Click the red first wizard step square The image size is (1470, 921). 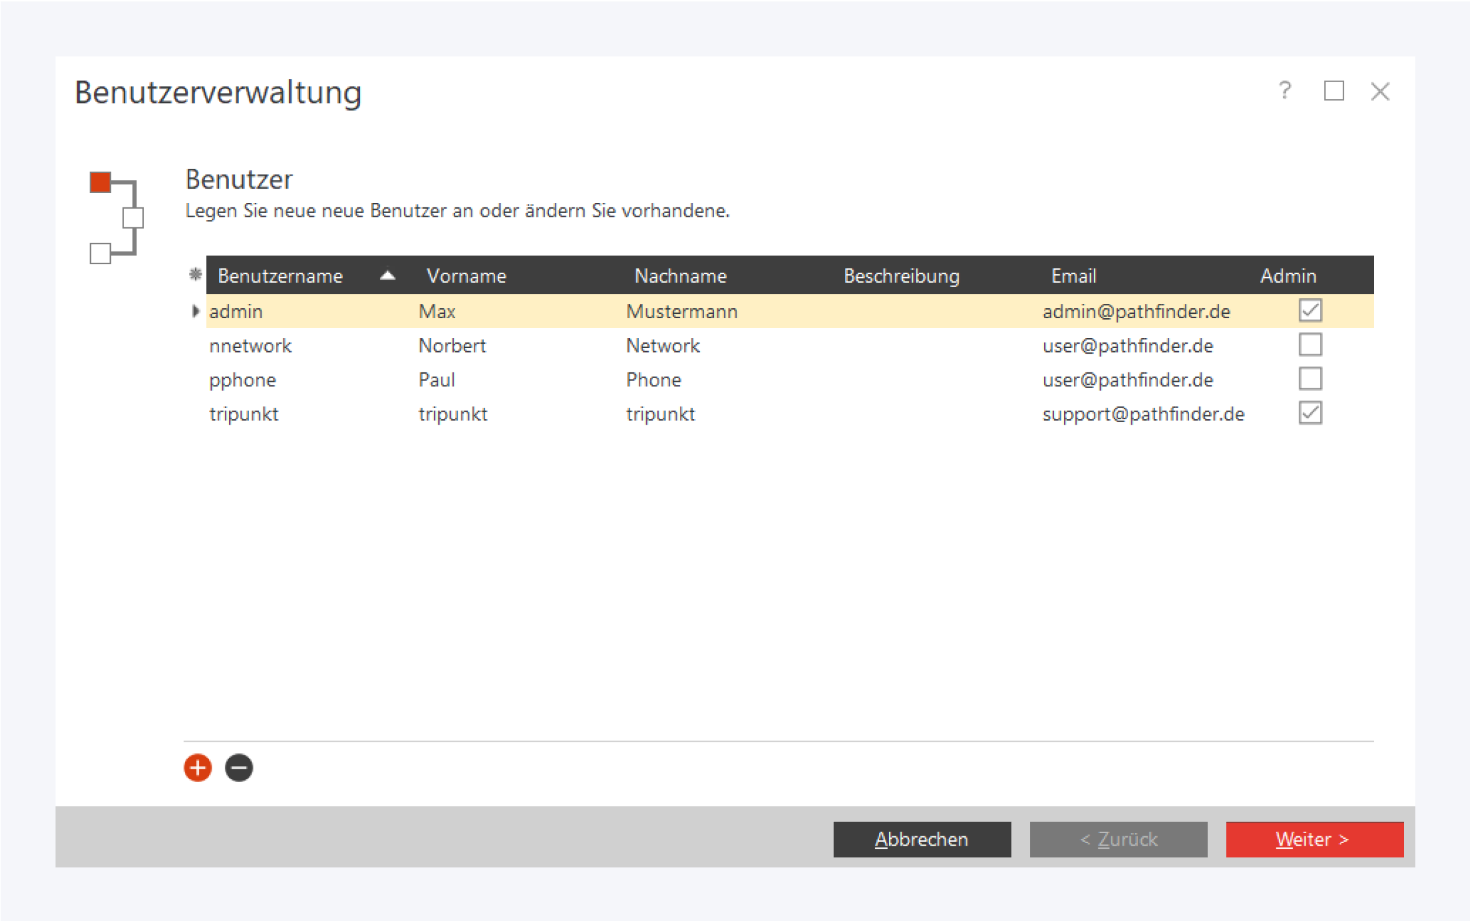[100, 182]
